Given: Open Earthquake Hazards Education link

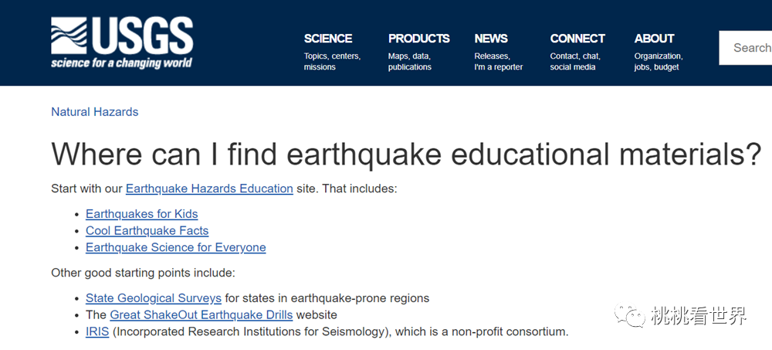Looking at the screenshot, I should pyautogui.click(x=209, y=189).
